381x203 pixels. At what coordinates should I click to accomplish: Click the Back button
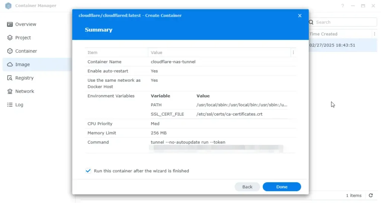(247, 187)
